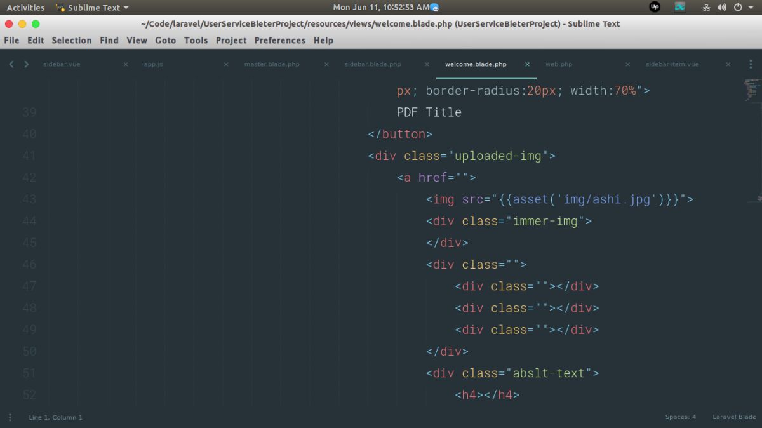Expand the system menu arrow

(x=751, y=8)
